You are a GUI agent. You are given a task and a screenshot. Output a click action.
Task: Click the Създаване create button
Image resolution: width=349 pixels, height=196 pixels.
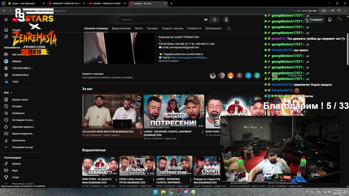(x=314, y=20)
